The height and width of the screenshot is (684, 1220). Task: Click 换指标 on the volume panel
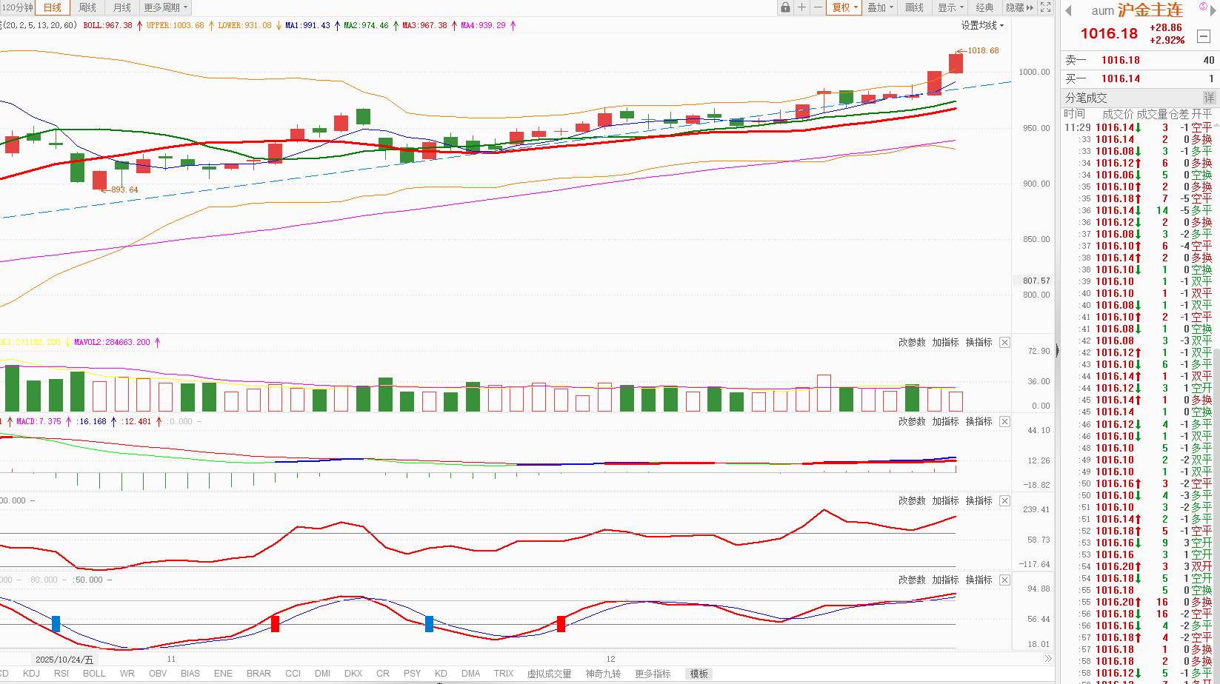(979, 342)
